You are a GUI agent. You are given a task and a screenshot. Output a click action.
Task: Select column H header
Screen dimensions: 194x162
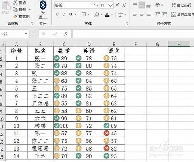coord(179,44)
